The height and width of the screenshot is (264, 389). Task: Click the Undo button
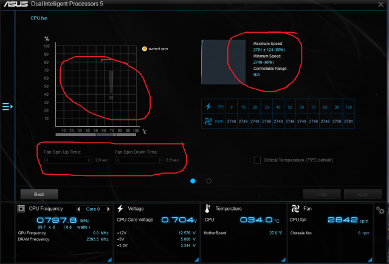click(x=322, y=194)
